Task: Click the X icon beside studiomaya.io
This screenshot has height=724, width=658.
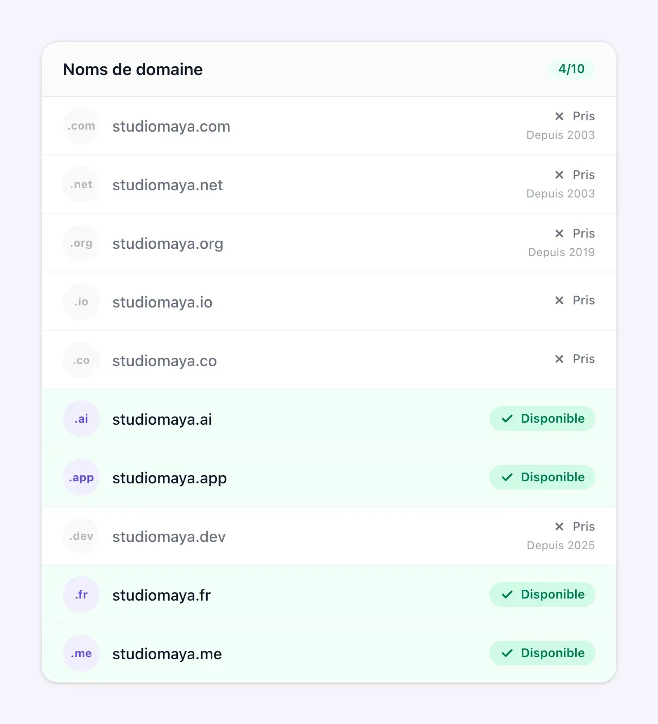Action: pos(559,300)
